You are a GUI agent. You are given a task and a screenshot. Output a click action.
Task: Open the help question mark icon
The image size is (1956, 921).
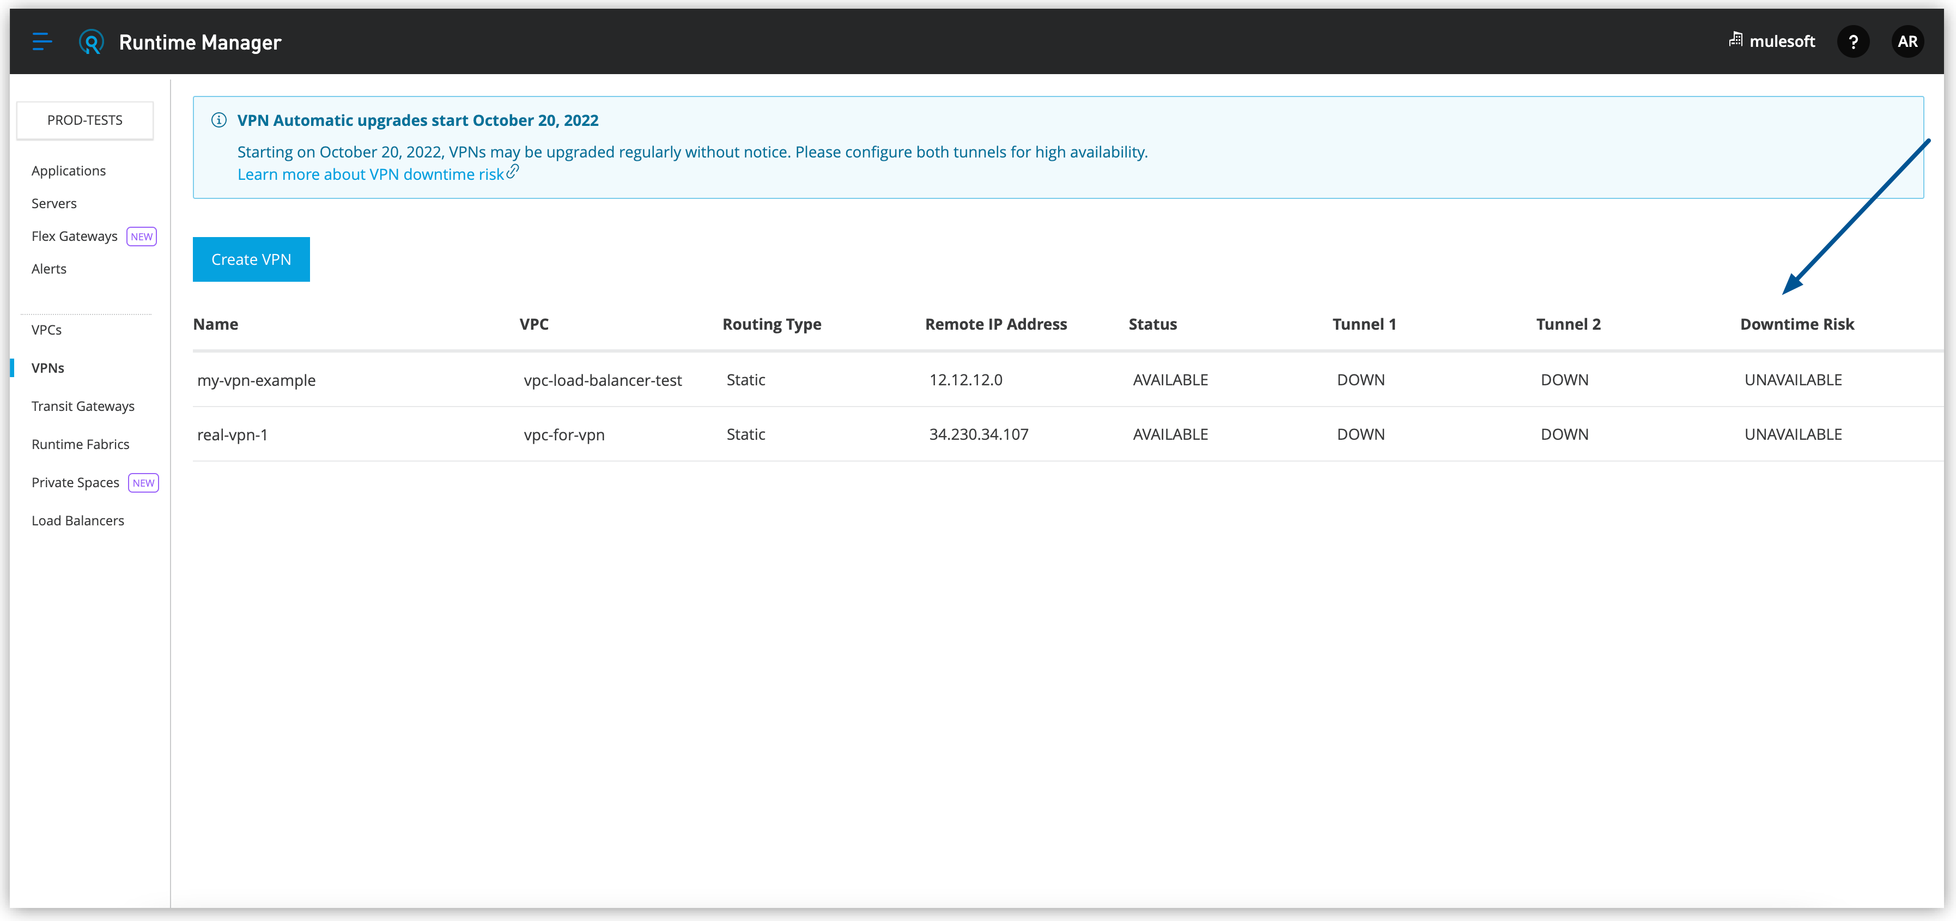1854,41
